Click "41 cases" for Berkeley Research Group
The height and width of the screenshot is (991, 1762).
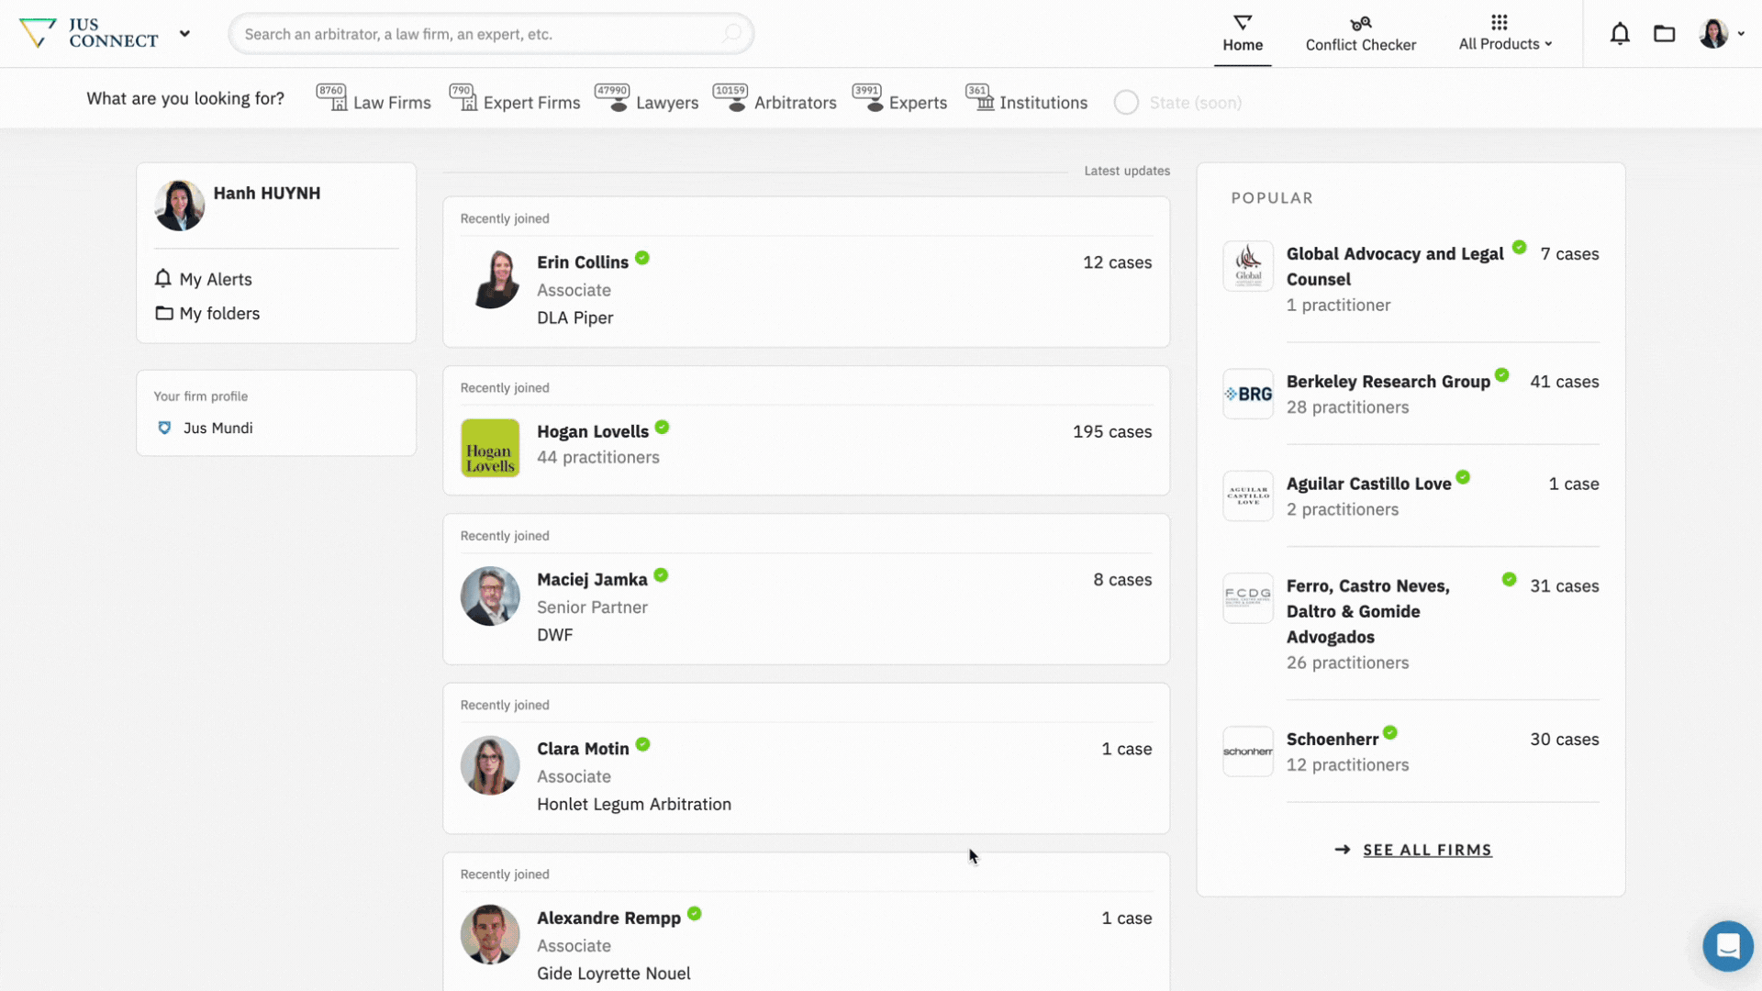[x=1564, y=382]
